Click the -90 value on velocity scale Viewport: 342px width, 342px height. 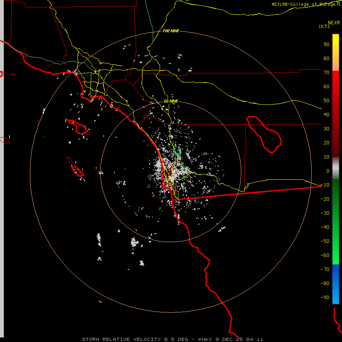[325, 298]
